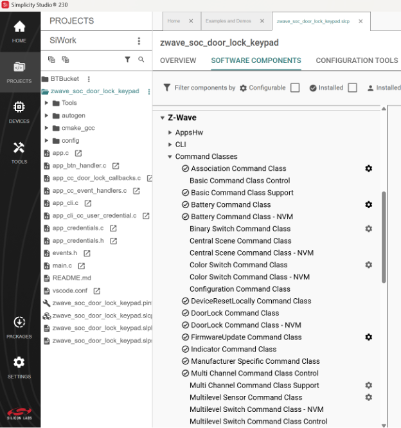Expand the AppsHw group
This screenshot has height=428, width=401.
[170, 132]
